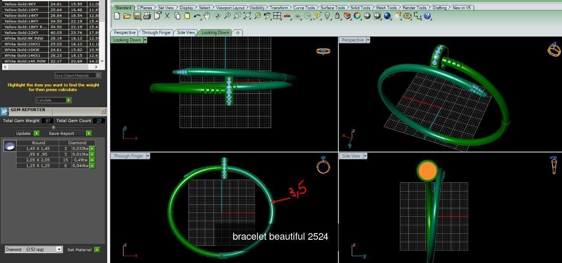
Task: Expand the 1,25 X 1,25 gem row arrow
Action: pyautogui.click(x=92, y=166)
